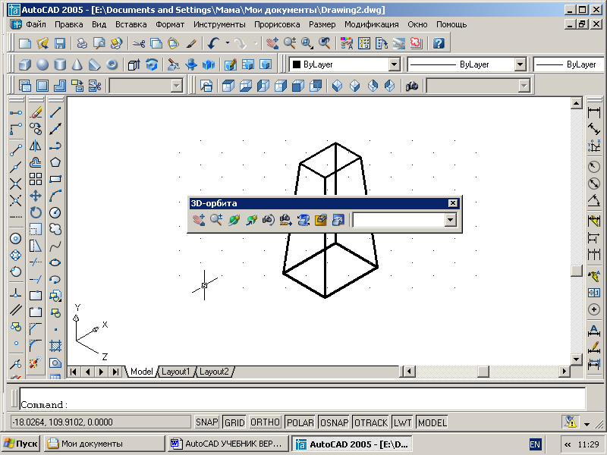Toggle LWT lineweight display
Image resolution: width=607 pixels, height=455 pixels.
[x=403, y=422]
